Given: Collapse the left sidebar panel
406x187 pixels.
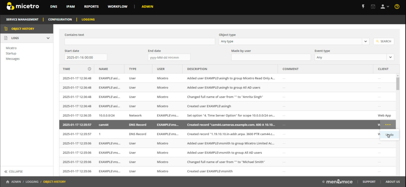Looking at the screenshot, I should [x=13, y=171].
